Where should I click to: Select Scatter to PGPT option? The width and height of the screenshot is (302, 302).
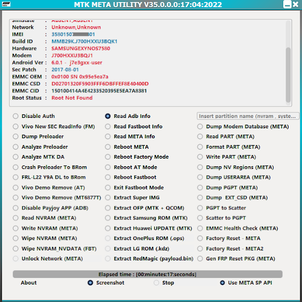click(200, 218)
